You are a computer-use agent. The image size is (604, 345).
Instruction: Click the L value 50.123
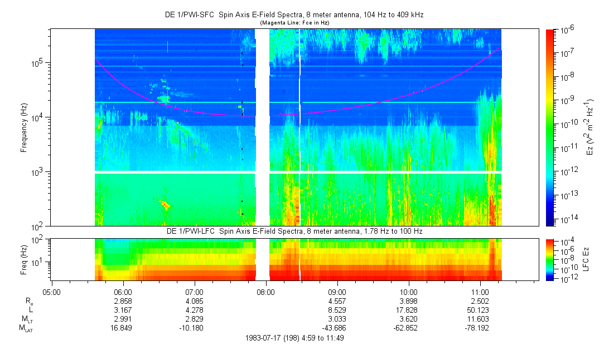(478, 310)
